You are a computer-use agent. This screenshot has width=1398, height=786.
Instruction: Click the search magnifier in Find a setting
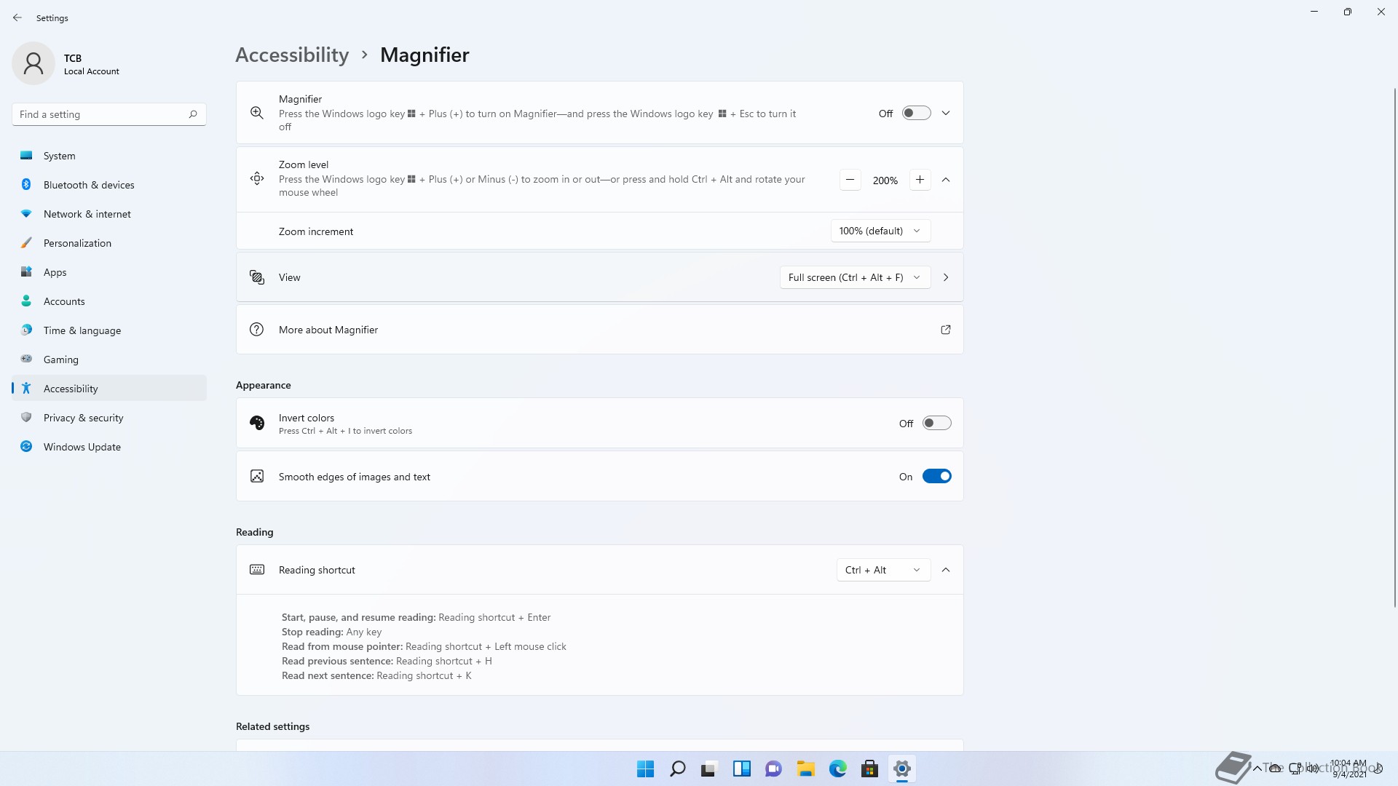[193, 114]
